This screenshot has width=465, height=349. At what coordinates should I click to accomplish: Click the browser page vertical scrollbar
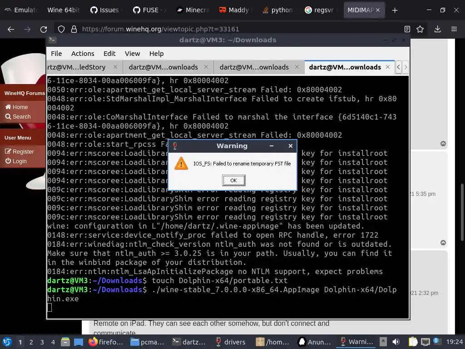click(462, 212)
